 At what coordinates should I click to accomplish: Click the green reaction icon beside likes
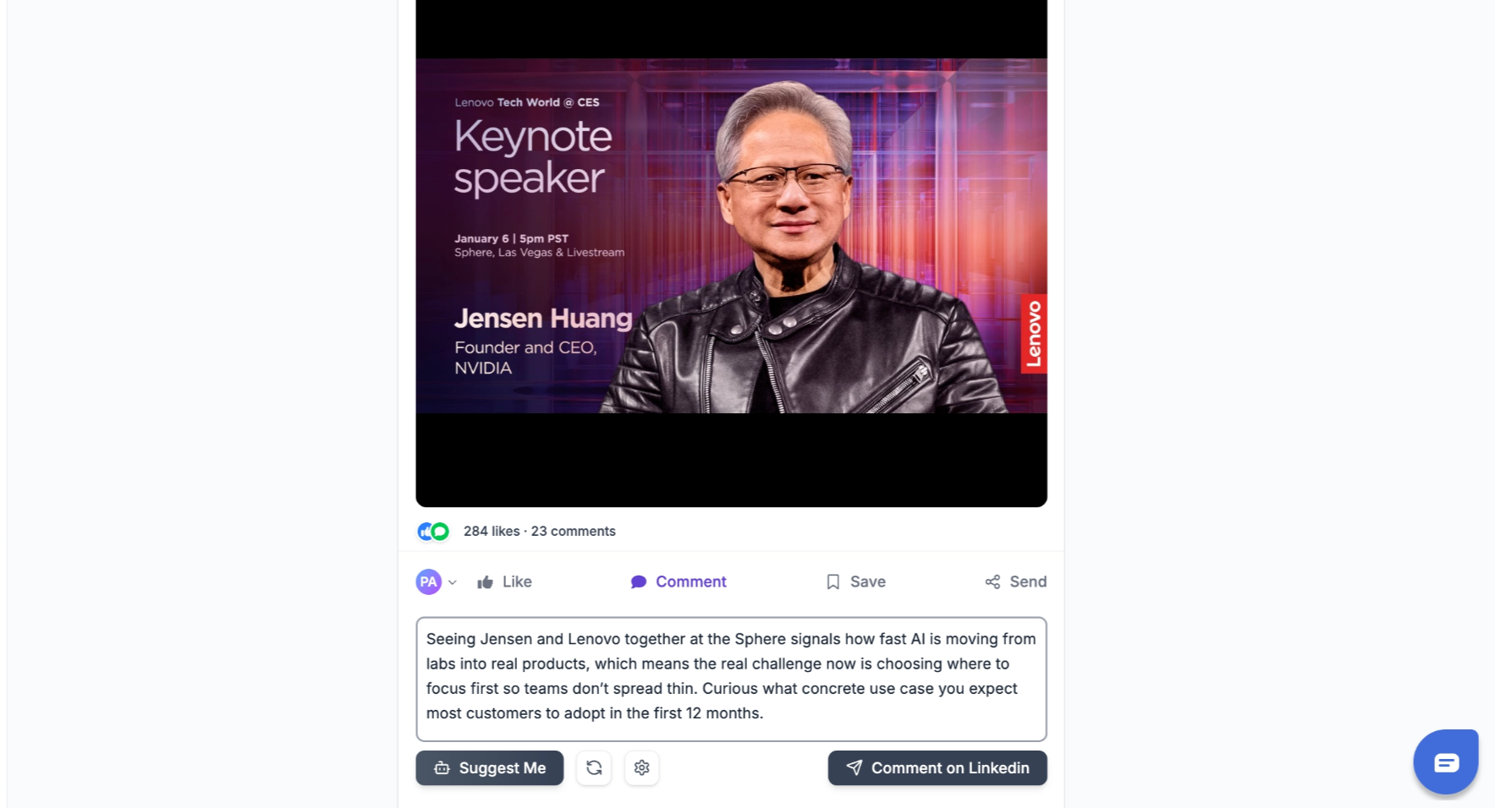tap(440, 532)
